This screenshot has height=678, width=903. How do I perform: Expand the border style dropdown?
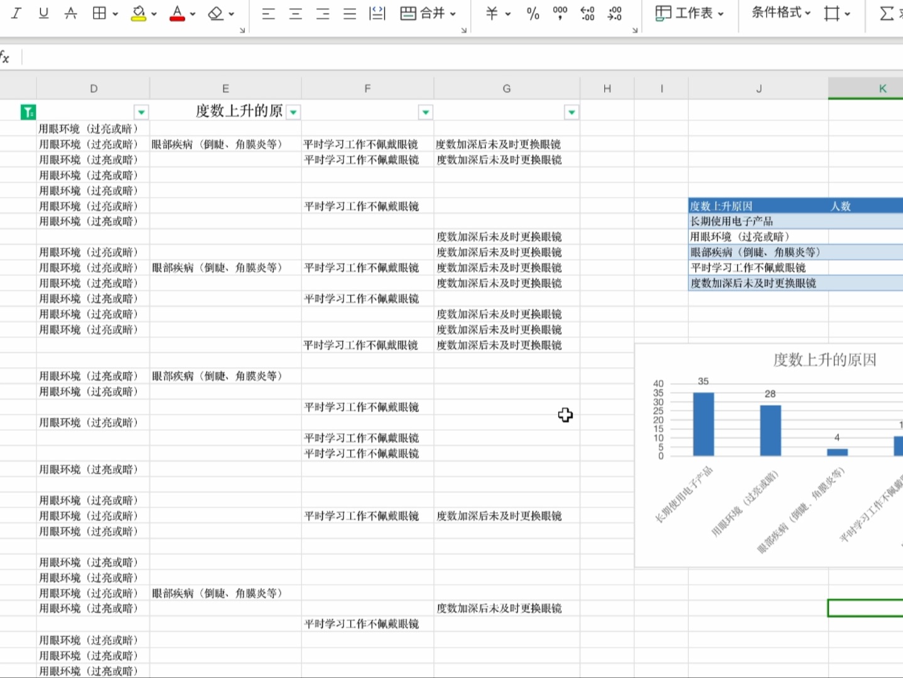tap(114, 13)
